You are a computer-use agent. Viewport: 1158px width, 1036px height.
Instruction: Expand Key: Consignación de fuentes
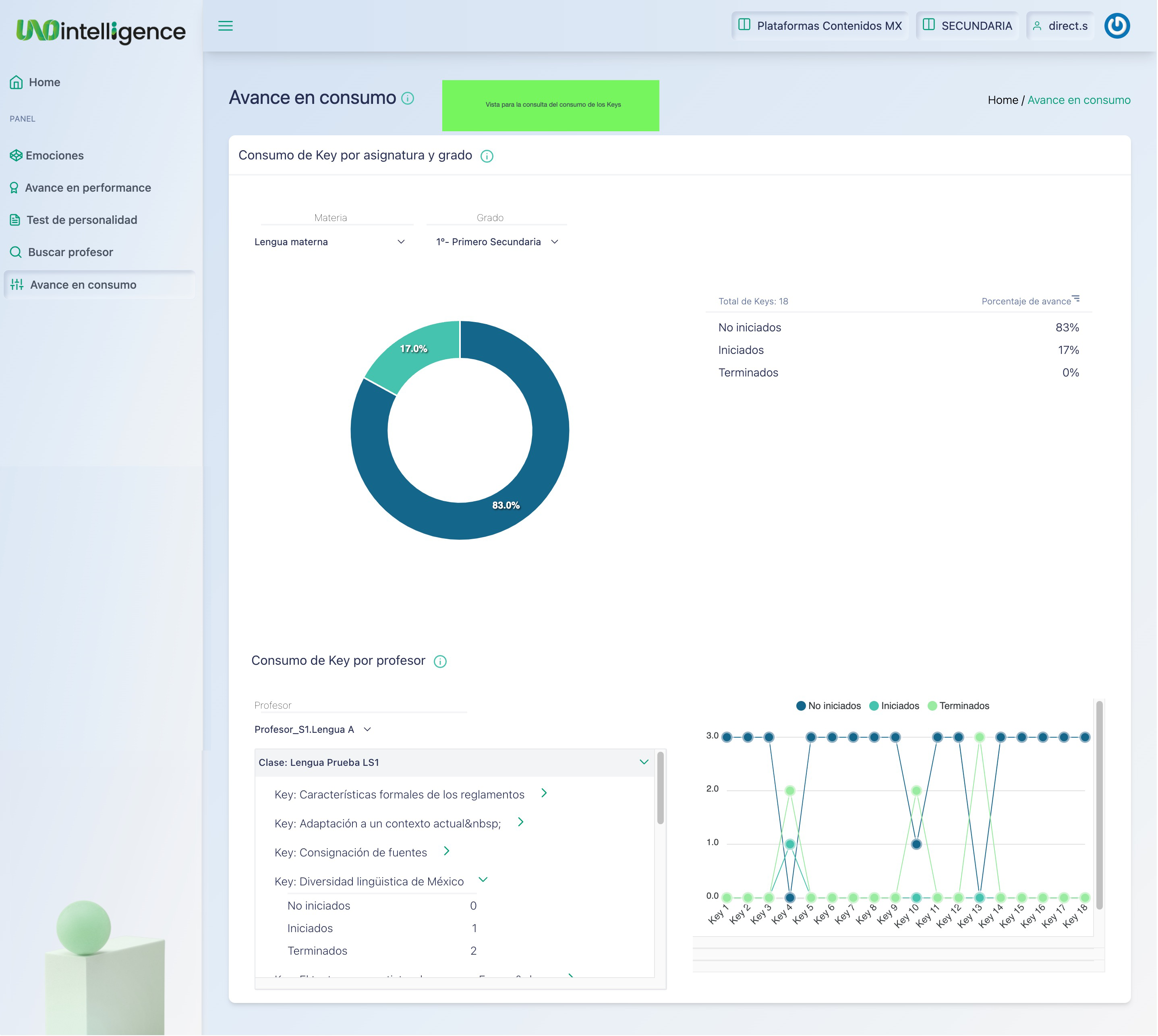446,852
